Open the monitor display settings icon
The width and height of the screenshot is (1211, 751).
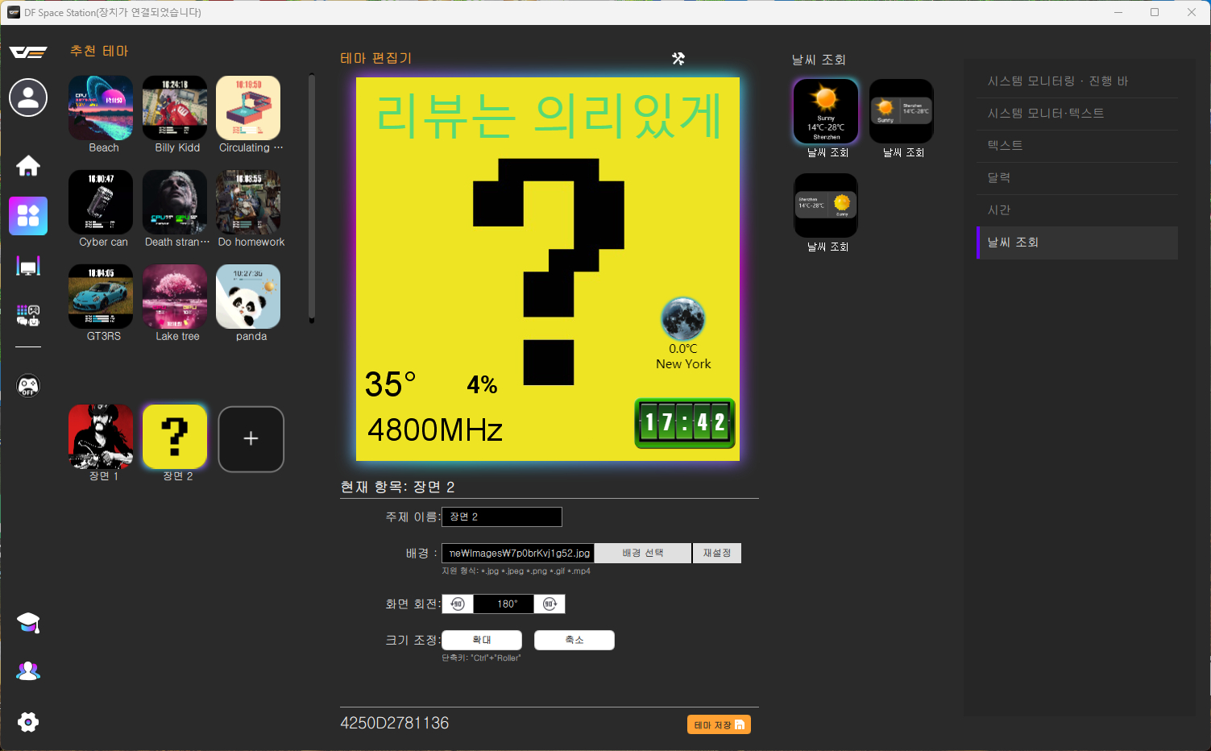28,266
